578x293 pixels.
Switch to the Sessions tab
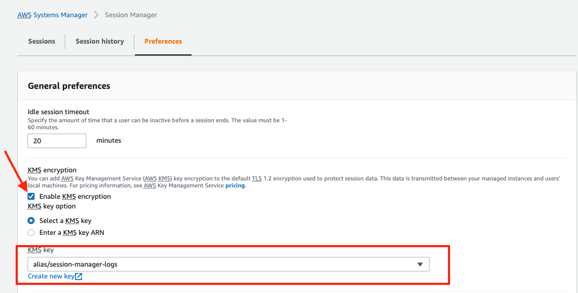pos(42,41)
